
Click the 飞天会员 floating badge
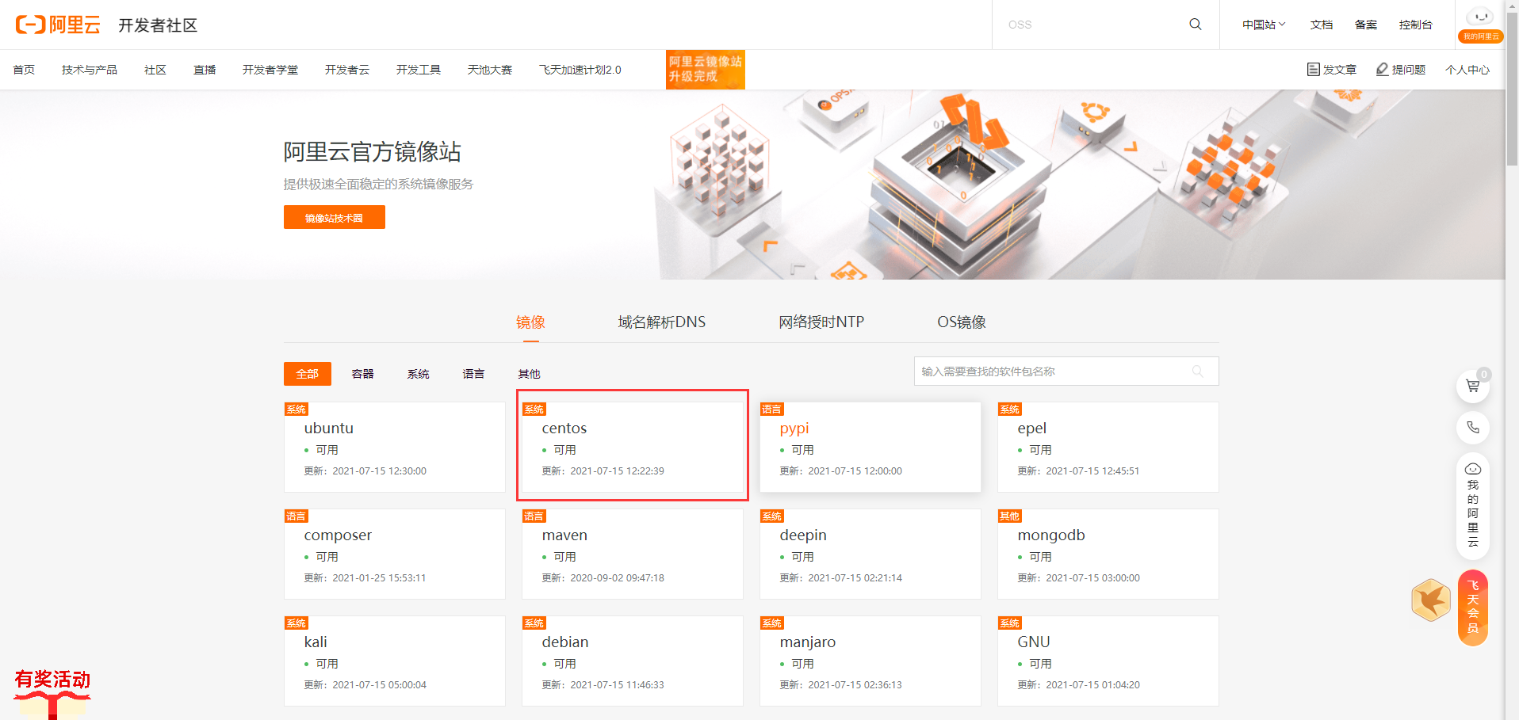coord(1473,608)
